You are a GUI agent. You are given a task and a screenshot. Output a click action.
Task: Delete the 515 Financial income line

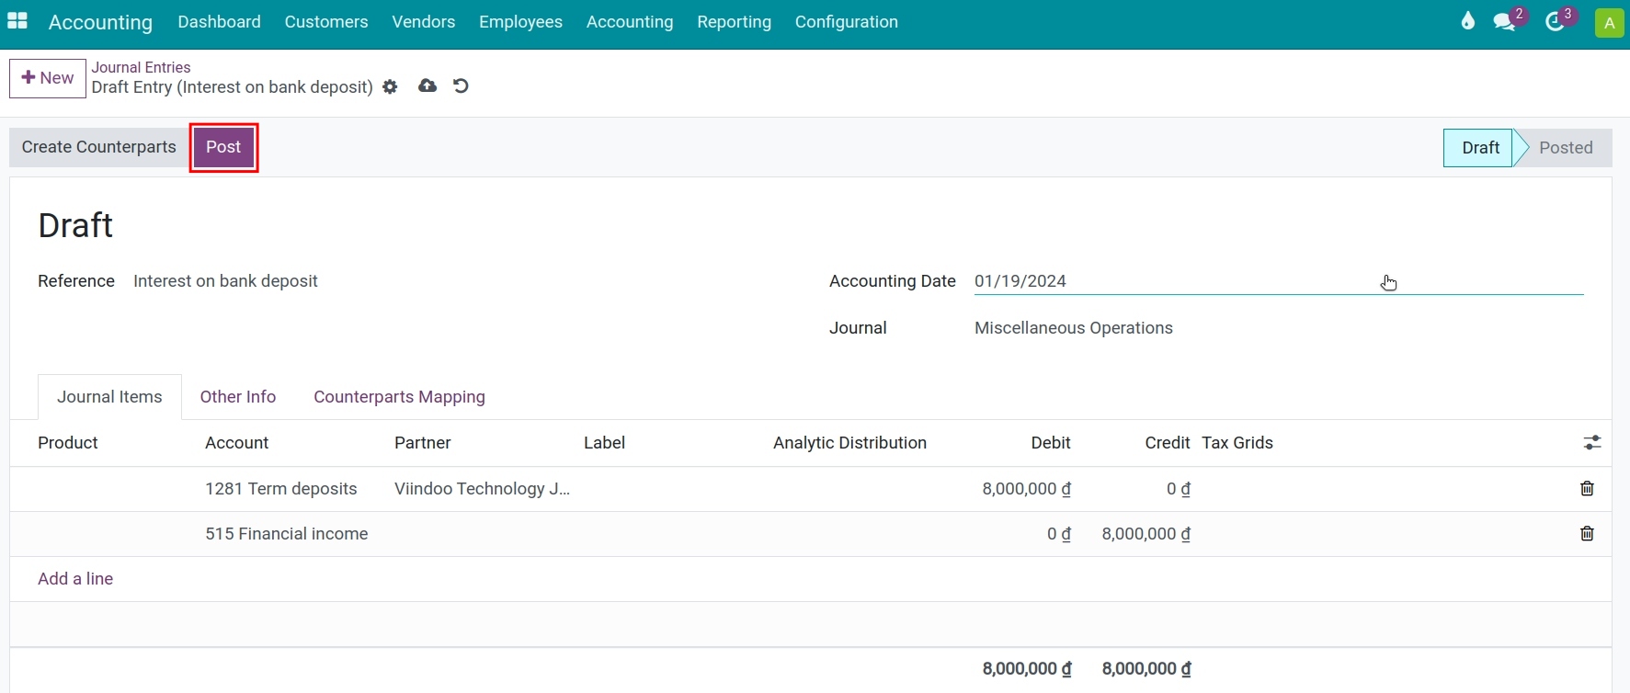pos(1587,533)
